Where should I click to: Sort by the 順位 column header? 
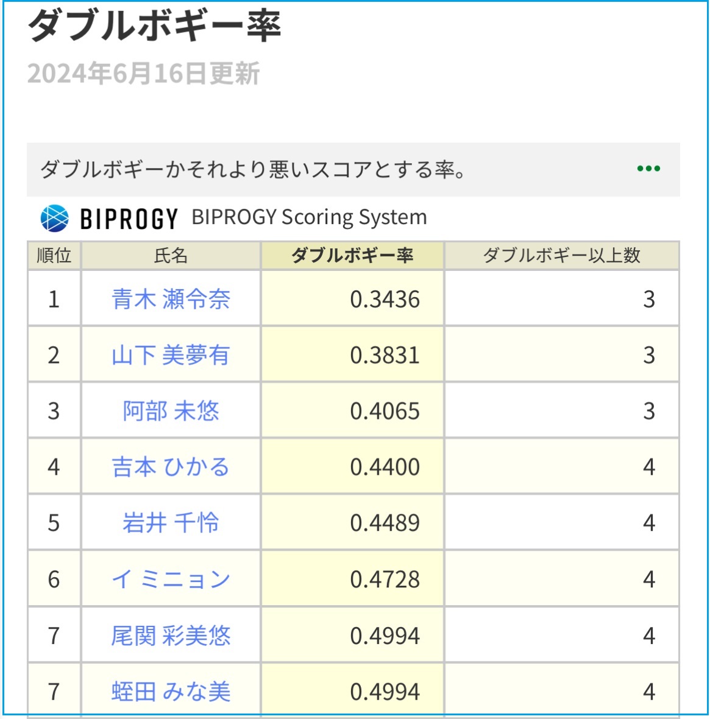point(54,256)
